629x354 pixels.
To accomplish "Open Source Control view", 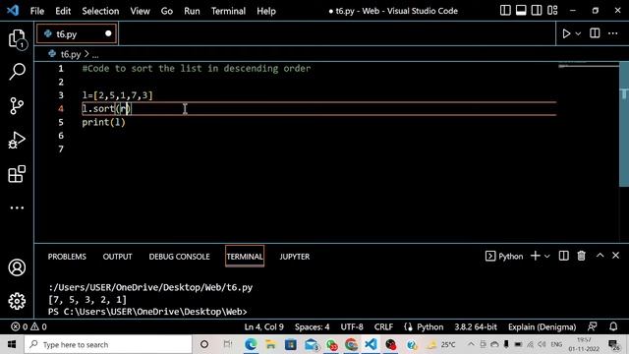I will click(x=17, y=106).
